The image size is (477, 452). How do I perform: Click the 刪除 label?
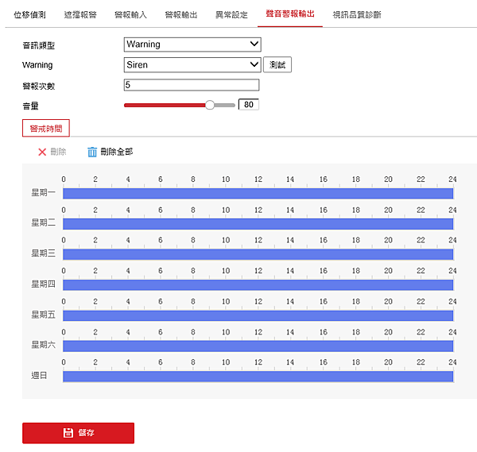(x=58, y=152)
